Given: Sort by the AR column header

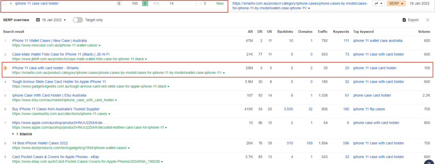Looking at the screenshot, I should (250, 31).
